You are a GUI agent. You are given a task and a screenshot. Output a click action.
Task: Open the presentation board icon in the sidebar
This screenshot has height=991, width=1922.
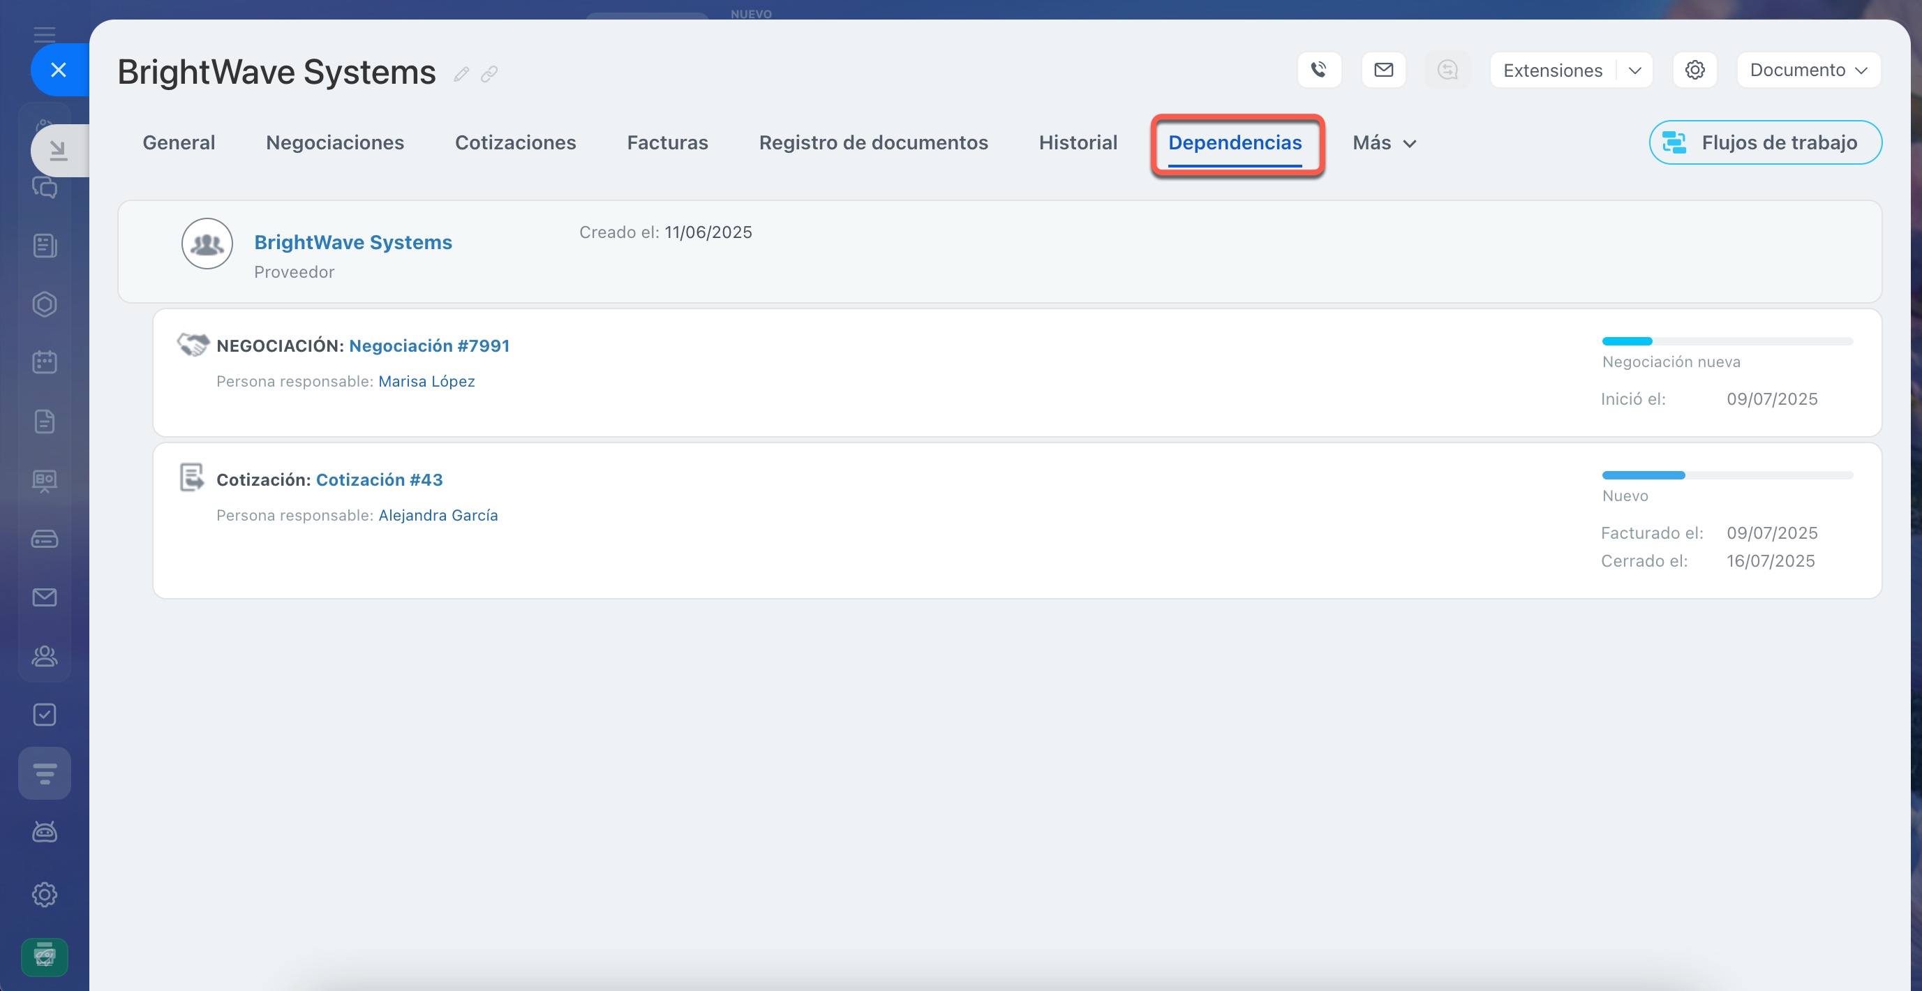click(45, 481)
